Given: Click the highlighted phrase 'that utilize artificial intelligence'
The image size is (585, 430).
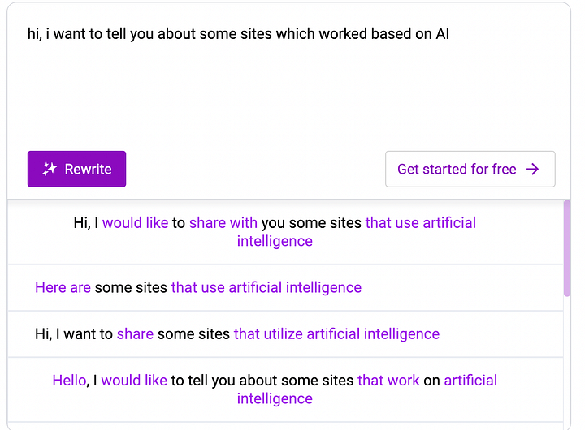Looking at the screenshot, I should coord(336,334).
